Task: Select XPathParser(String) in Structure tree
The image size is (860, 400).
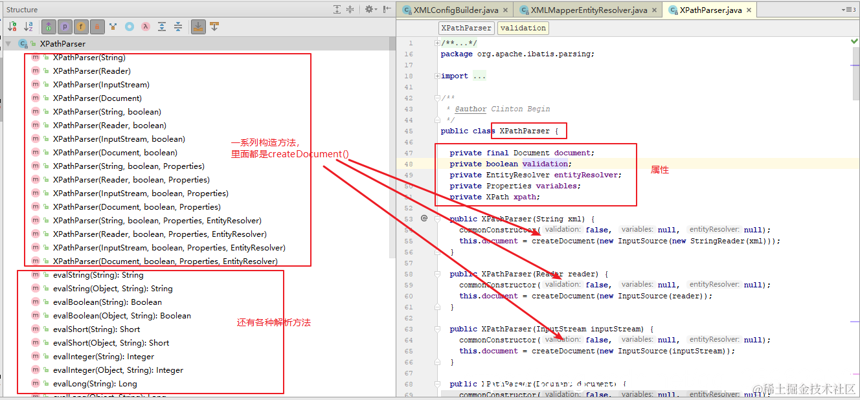Action: (x=89, y=58)
